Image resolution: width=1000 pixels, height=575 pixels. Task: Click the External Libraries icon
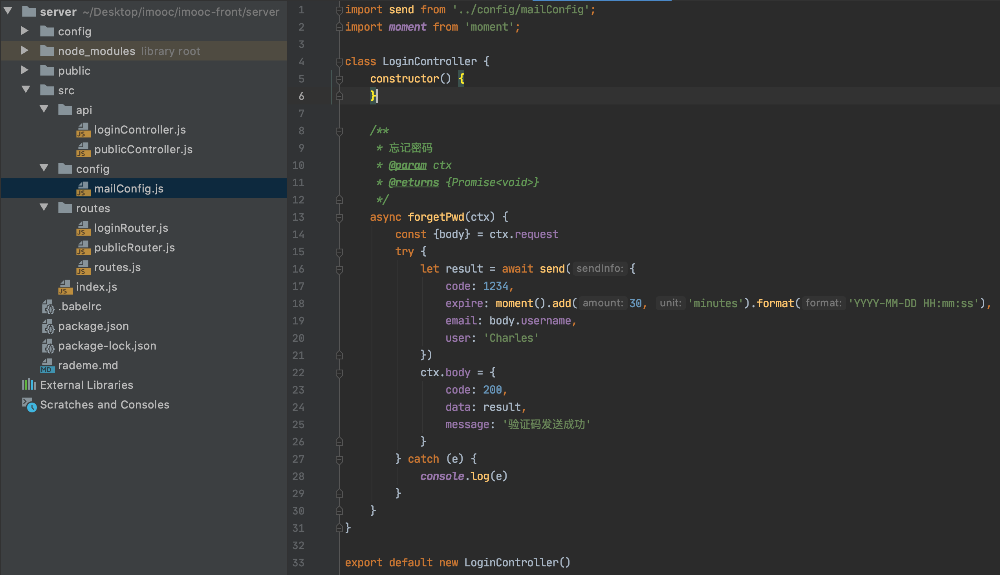pos(29,385)
